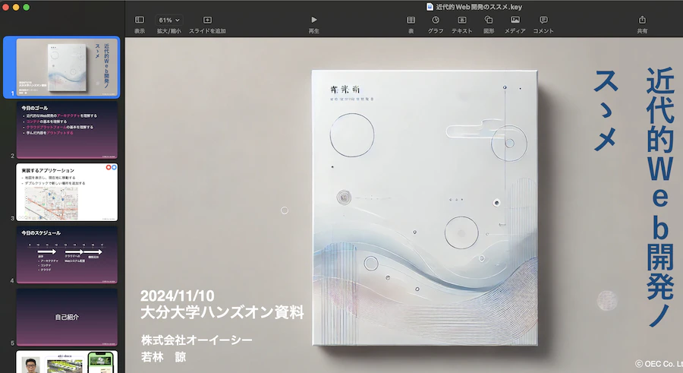Select slide 5 thumbnail 自己紹介

pos(67,317)
